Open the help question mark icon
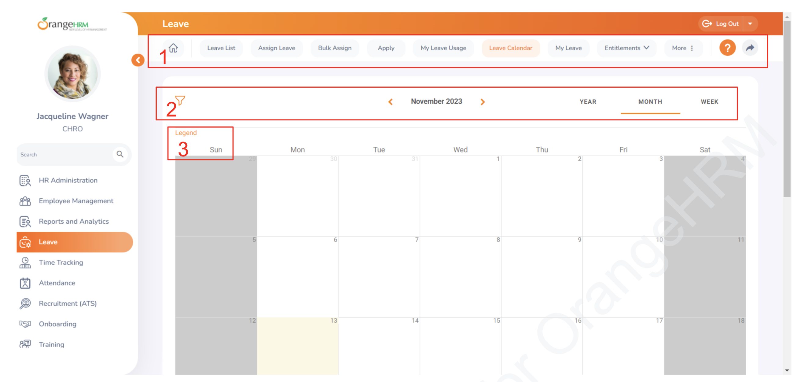797x382 pixels. [x=727, y=48]
